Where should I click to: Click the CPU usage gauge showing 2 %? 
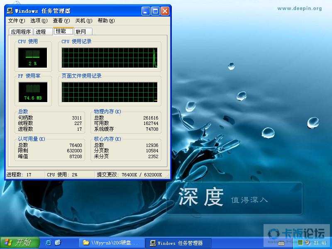tap(33, 58)
